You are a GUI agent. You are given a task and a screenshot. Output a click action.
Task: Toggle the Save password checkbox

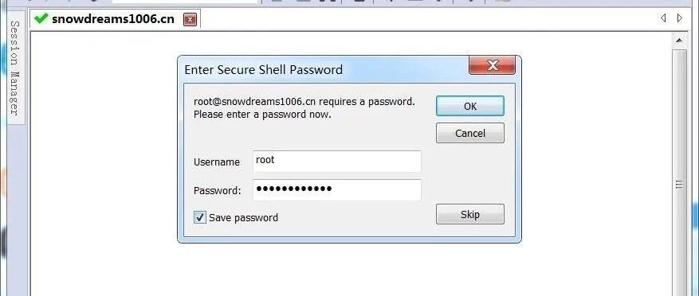(200, 217)
